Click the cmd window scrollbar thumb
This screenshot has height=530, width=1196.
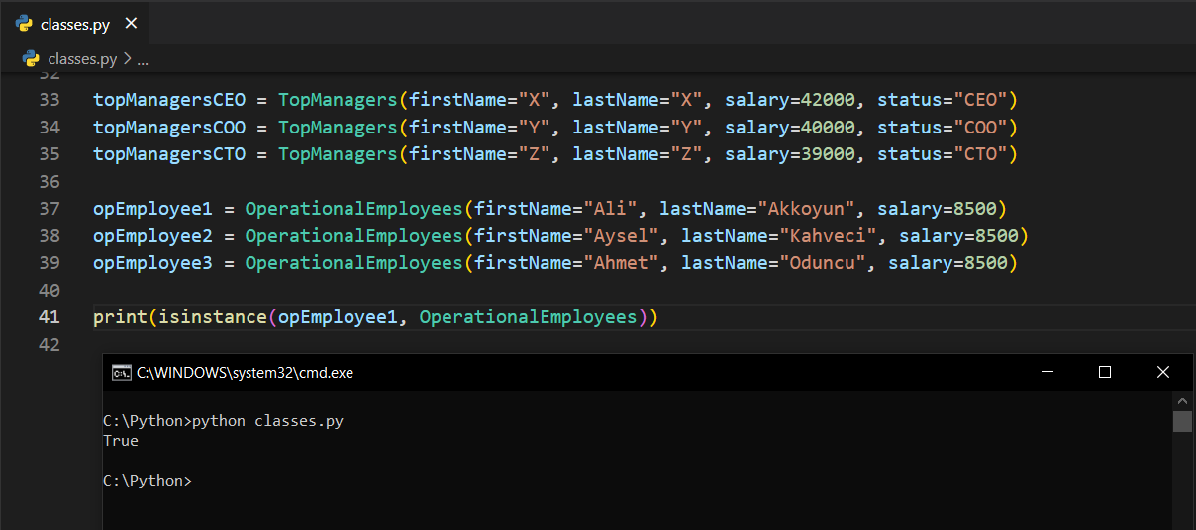[x=1182, y=422]
